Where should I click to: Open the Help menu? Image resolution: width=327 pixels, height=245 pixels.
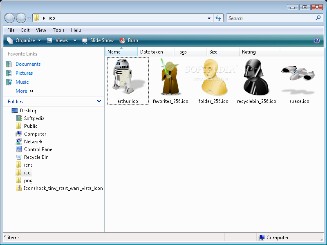point(76,30)
